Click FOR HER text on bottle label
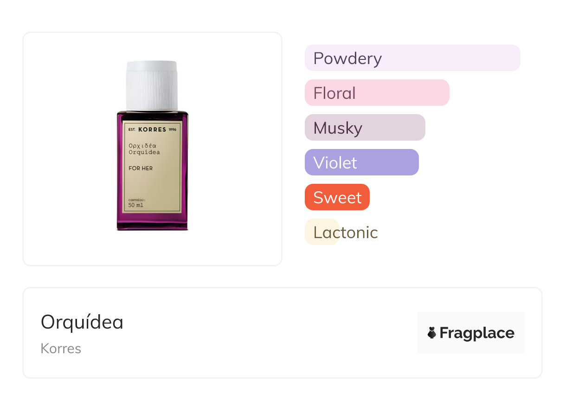This screenshot has width=565, height=401. 141,168
